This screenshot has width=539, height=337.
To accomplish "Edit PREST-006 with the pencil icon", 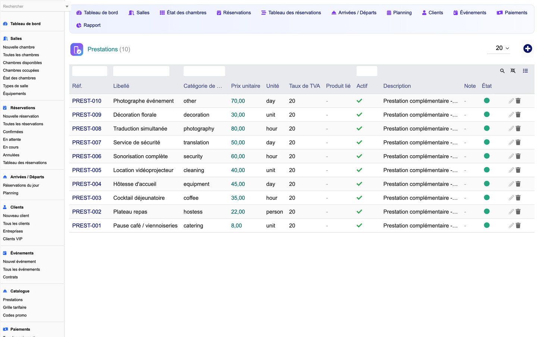I will coord(511,156).
